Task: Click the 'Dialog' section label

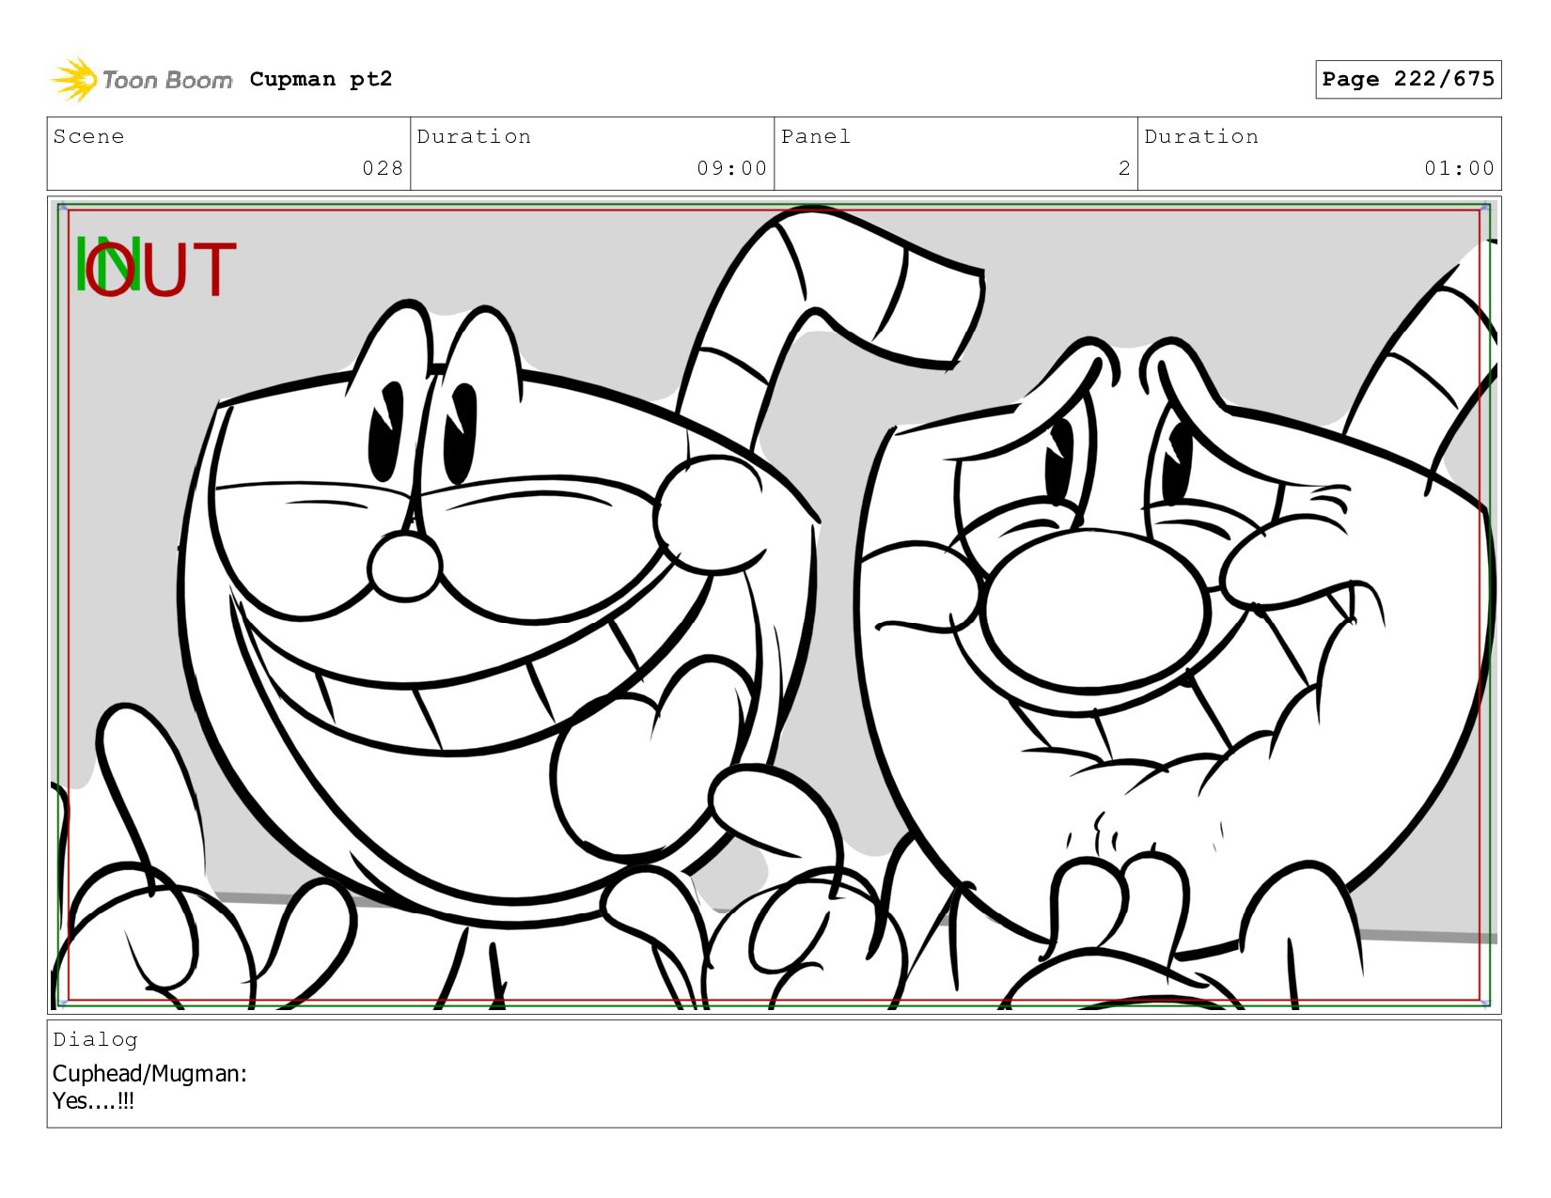Action: tap(95, 1039)
